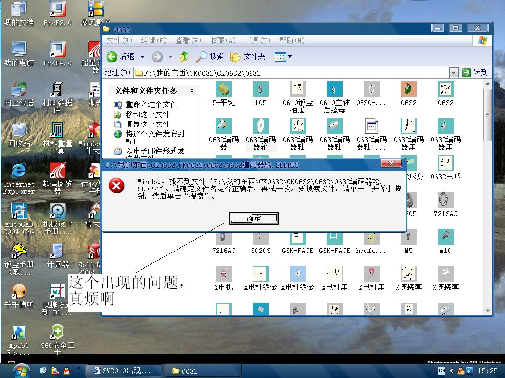Viewport: 505px width, 378px height.
Task: Open the 编辑(E) menu
Action: pyautogui.click(x=154, y=40)
